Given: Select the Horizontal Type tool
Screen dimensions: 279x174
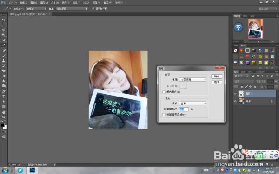Looking at the screenshot, I should (x=4, y=97).
